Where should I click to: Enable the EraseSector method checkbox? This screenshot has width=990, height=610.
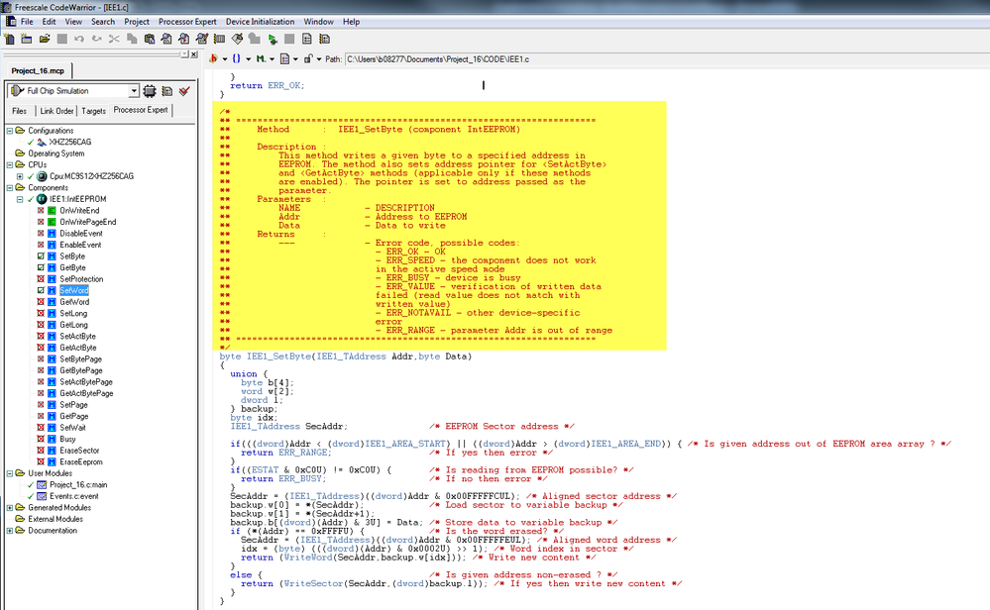pyautogui.click(x=41, y=451)
